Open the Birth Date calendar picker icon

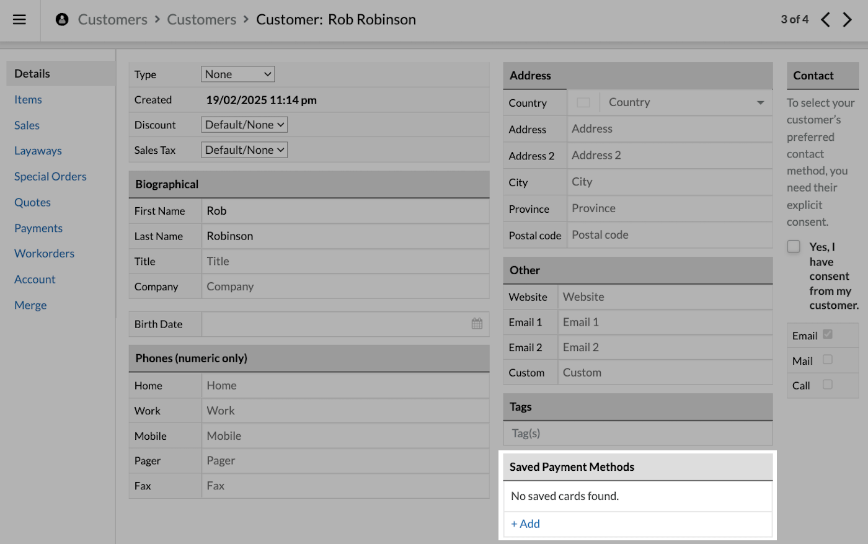click(x=477, y=324)
